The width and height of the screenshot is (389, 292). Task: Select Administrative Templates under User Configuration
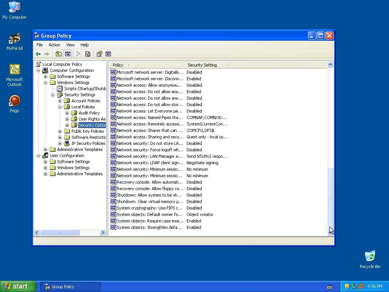pyautogui.click(x=80, y=174)
